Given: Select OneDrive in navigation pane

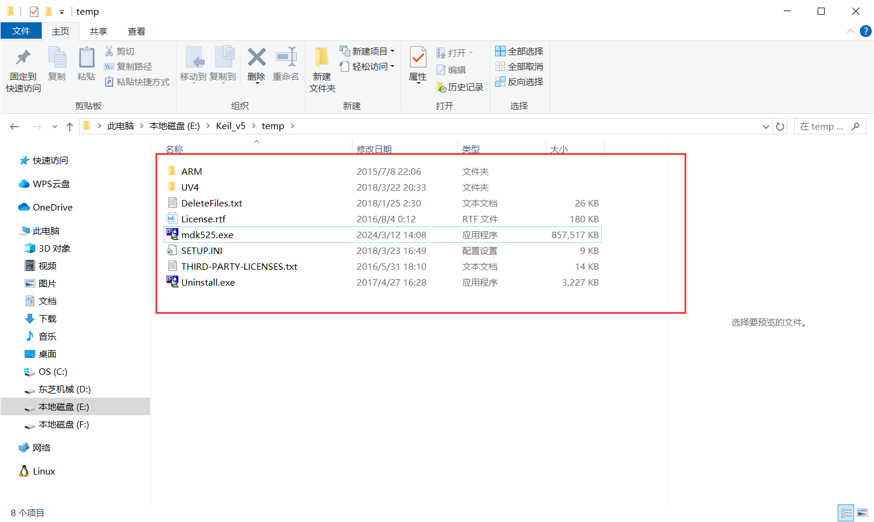Looking at the screenshot, I should 45,207.
